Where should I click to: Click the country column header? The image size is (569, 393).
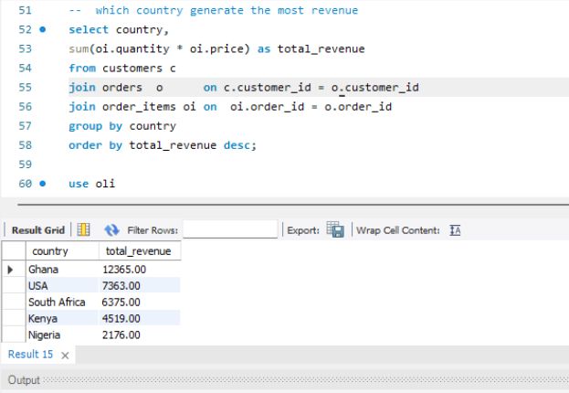tap(62, 251)
